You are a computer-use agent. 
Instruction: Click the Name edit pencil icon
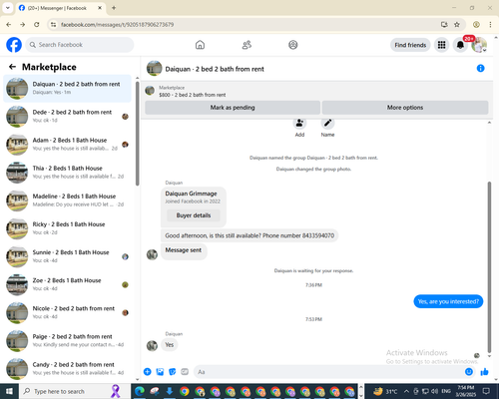click(x=327, y=123)
